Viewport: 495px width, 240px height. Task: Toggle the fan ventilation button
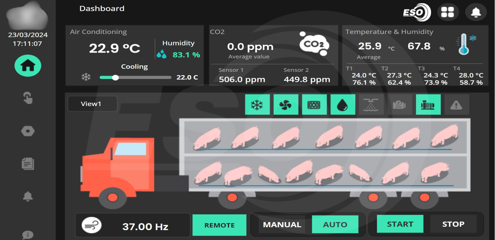point(286,105)
